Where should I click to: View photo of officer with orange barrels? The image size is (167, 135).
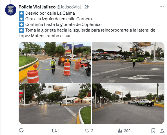tap(55, 63)
